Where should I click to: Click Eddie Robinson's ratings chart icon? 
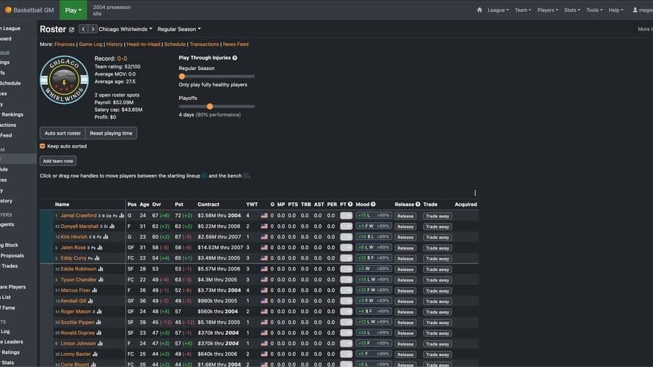pyautogui.click(x=101, y=269)
